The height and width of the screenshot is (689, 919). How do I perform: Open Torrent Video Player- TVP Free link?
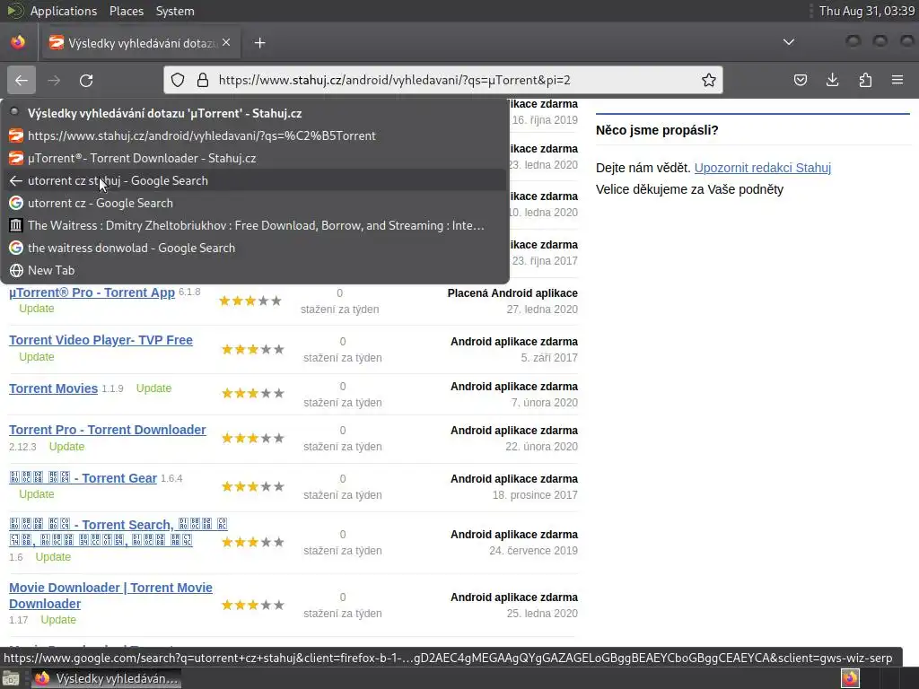point(101,340)
